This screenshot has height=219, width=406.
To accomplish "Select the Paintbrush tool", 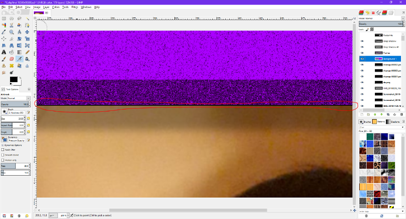I will [x=4, y=59].
